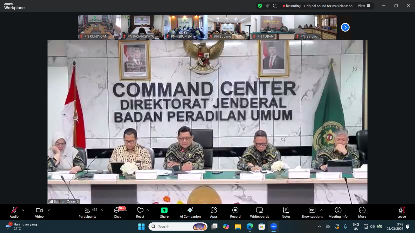Open Zoom Whiteboards
This screenshot has height=233, width=415.
tap(259, 212)
